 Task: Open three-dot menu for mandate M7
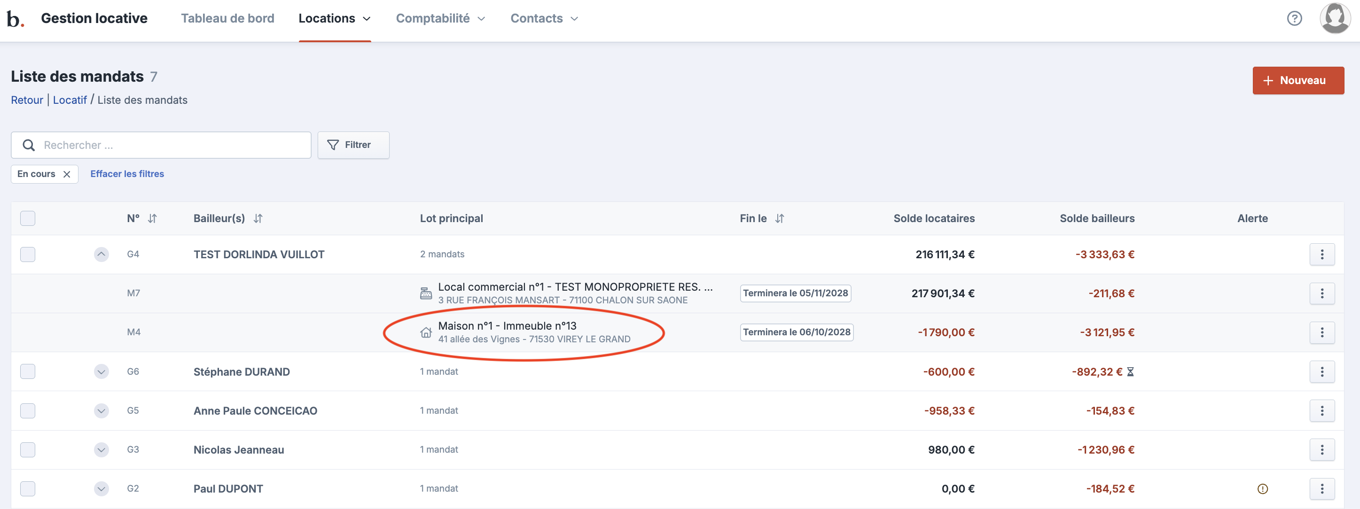coord(1321,293)
